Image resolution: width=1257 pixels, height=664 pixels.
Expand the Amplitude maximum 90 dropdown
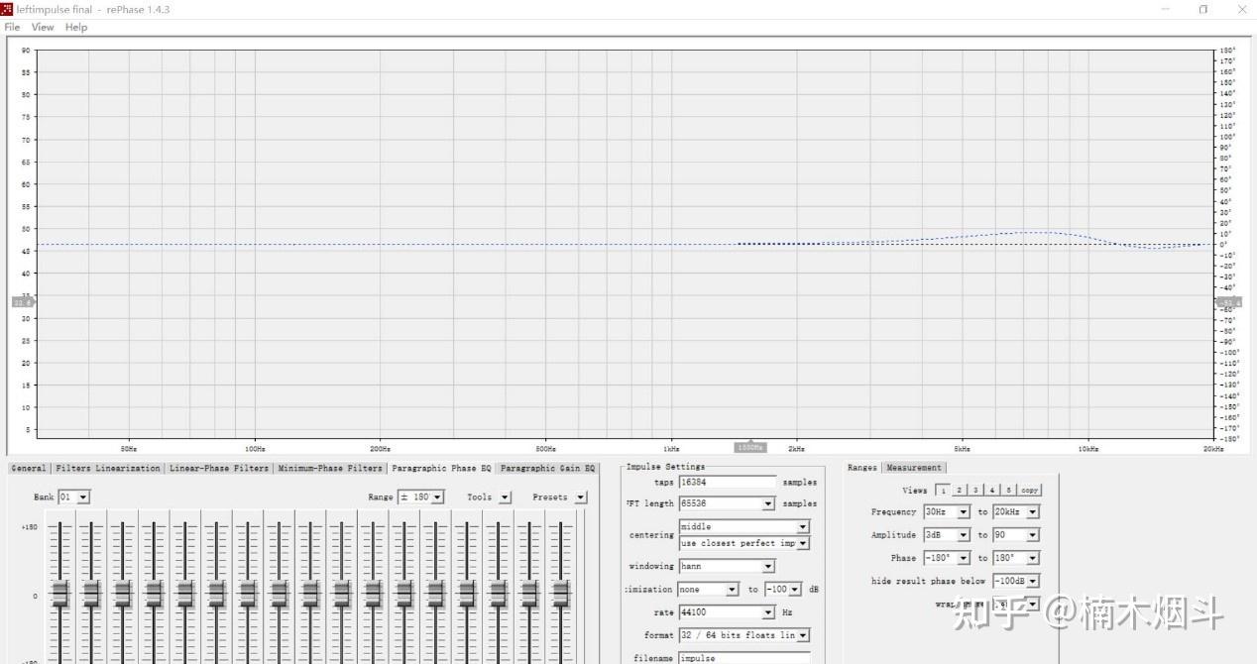[1016, 534]
